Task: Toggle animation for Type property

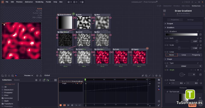Action: point(165,63)
